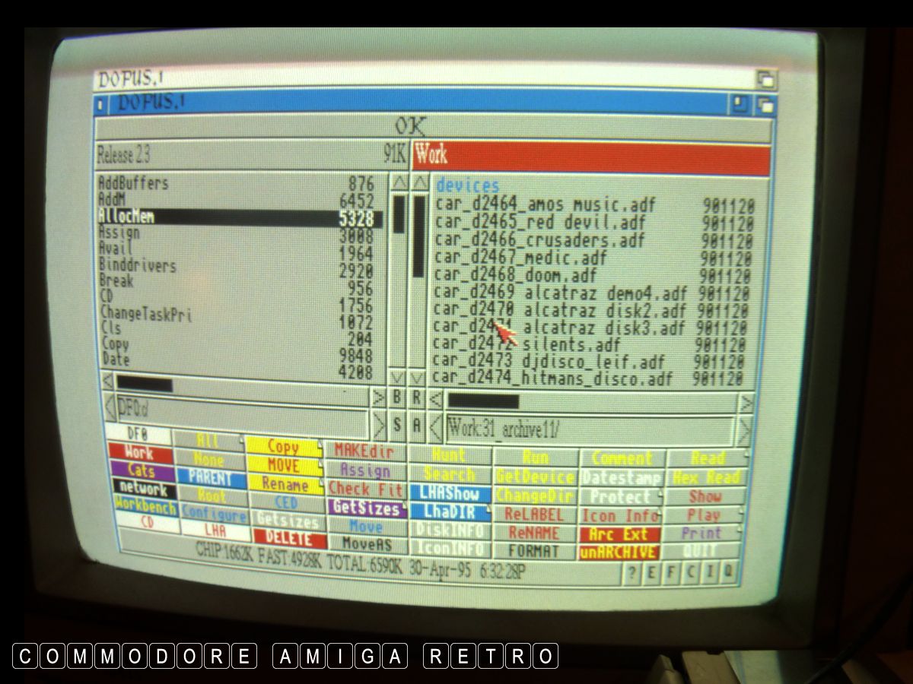Click the "?" help gadget in bottom bar
The height and width of the screenshot is (684, 913).
tap(630, 574)
